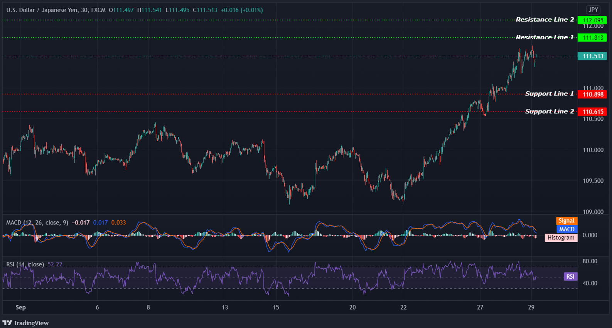Click the RSI 40.00 scale value
Viewport: 612px width, 328px height.
(x=590, y=283)
